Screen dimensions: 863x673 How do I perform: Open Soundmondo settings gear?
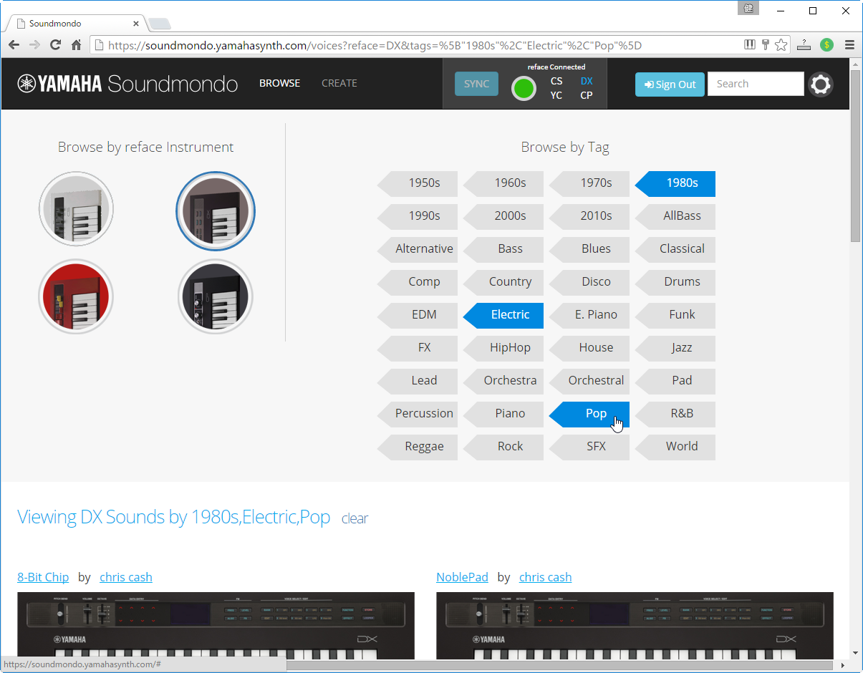pos(821,84)
